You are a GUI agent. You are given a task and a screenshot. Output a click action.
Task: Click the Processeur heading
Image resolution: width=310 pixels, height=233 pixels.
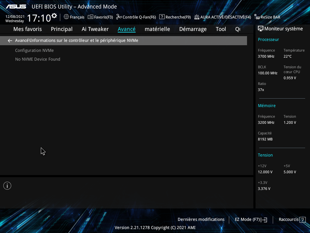coord(268,40)
